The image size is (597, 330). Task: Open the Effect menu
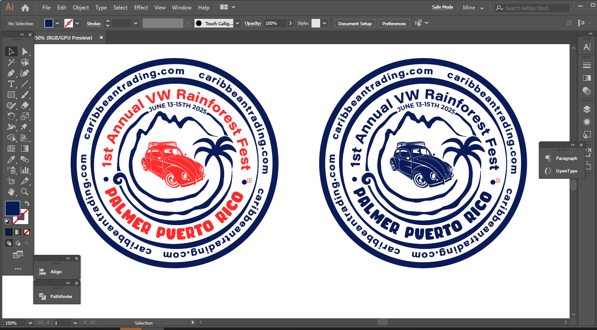pyautogui.click(x=141, y=8)
